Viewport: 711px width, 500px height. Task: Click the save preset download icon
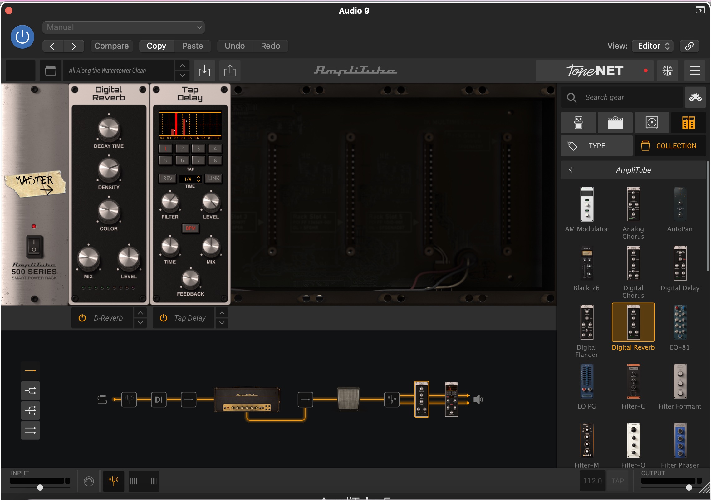click(x=204, y=71)
